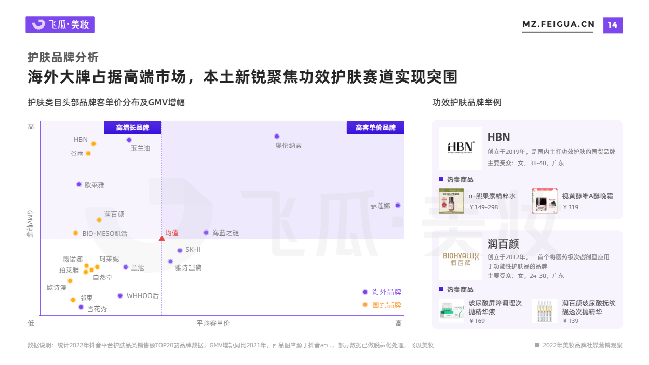Click the GMV增幅 vertical axis label

click(x=30, y=224)
